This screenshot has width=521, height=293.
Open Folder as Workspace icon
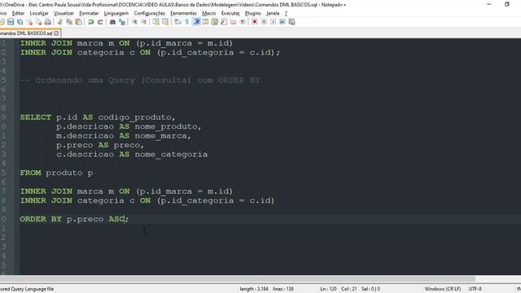tap(234, 22)
